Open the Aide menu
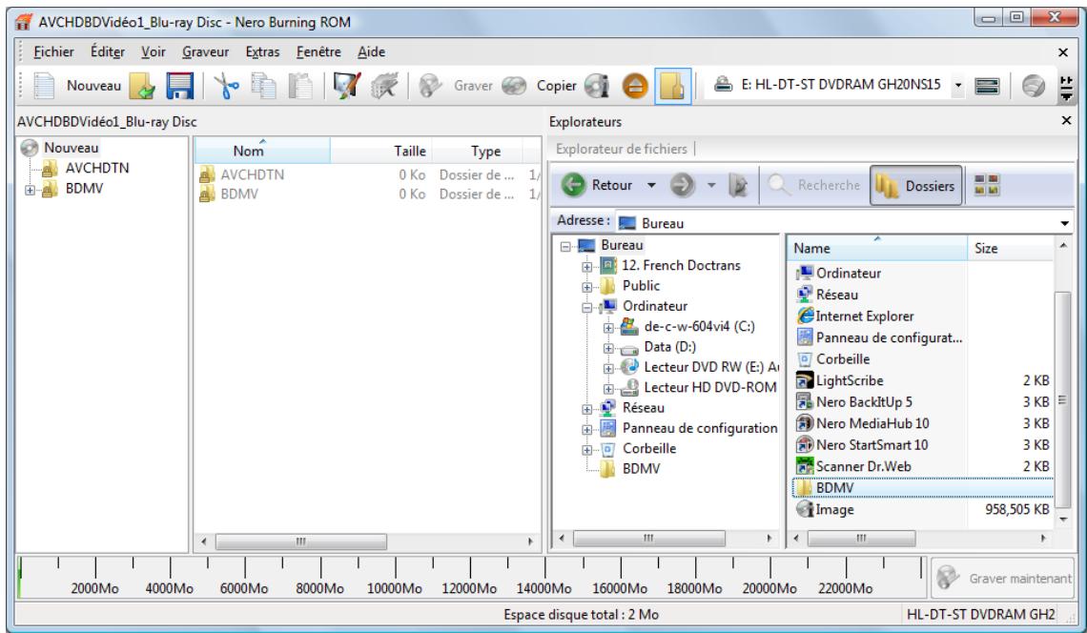Viewport: 1087px width, 633px height. [x=372, y=52]
